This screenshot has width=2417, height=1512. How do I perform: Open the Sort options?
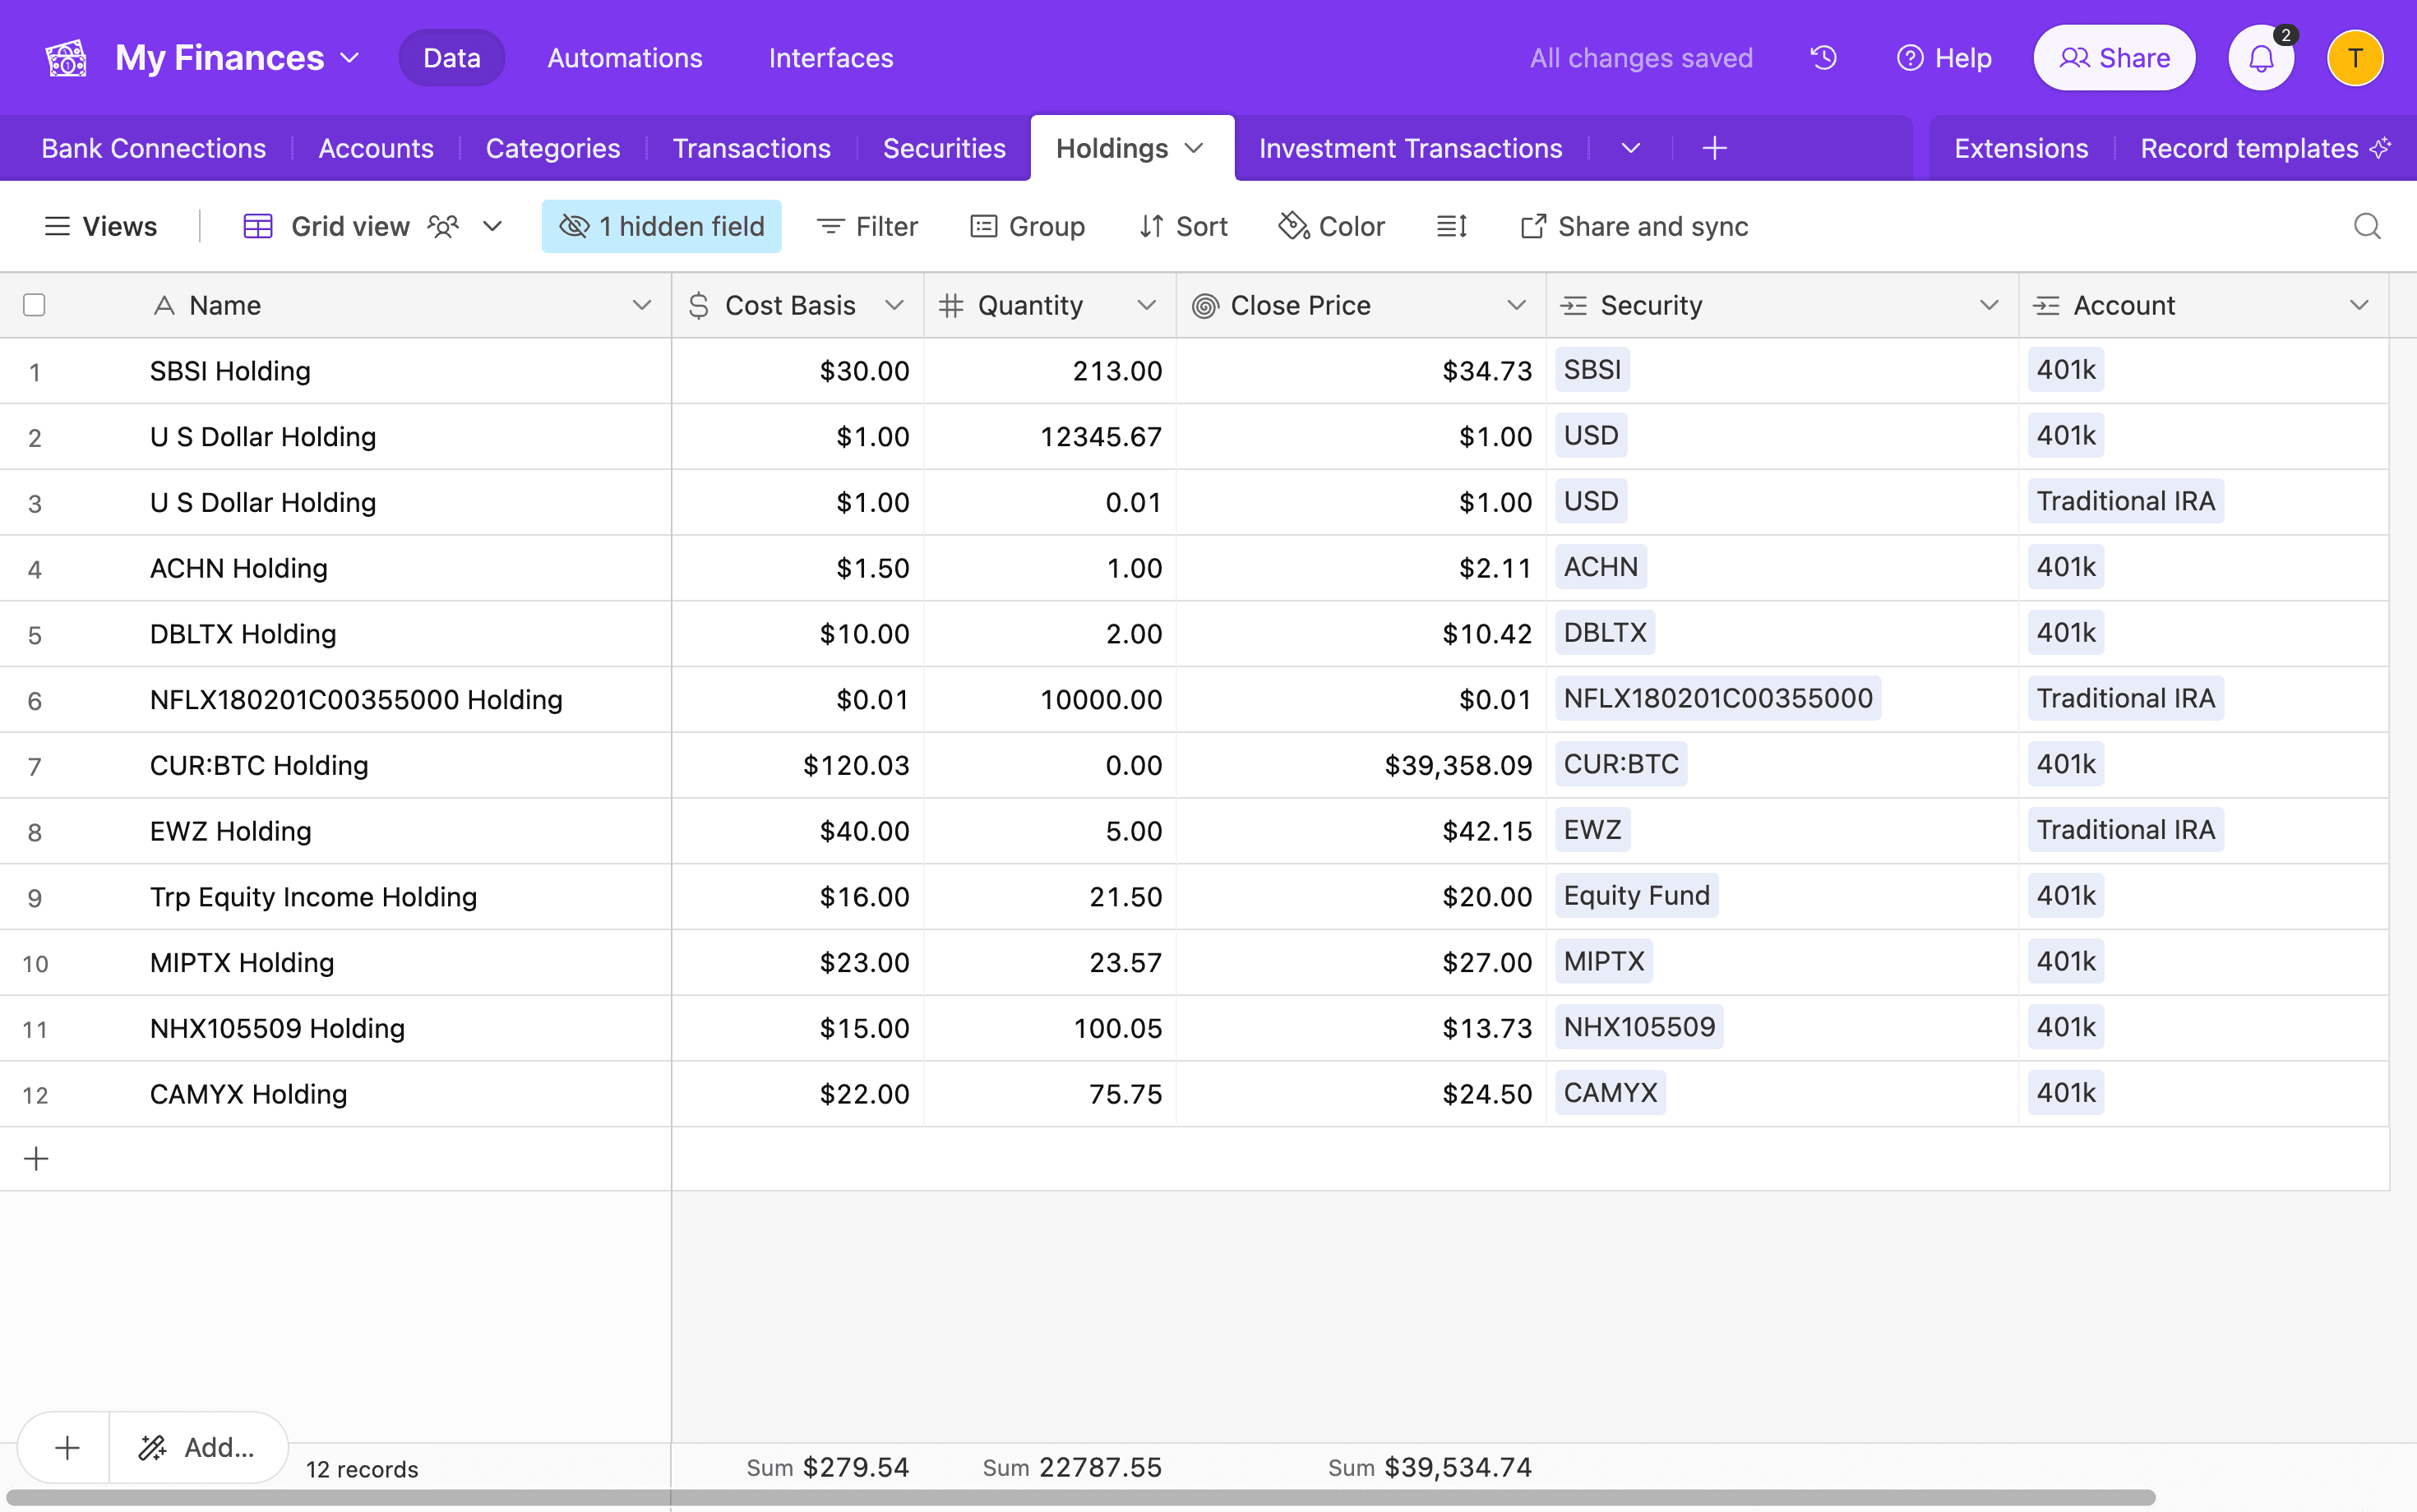(x=1182, y=226)
